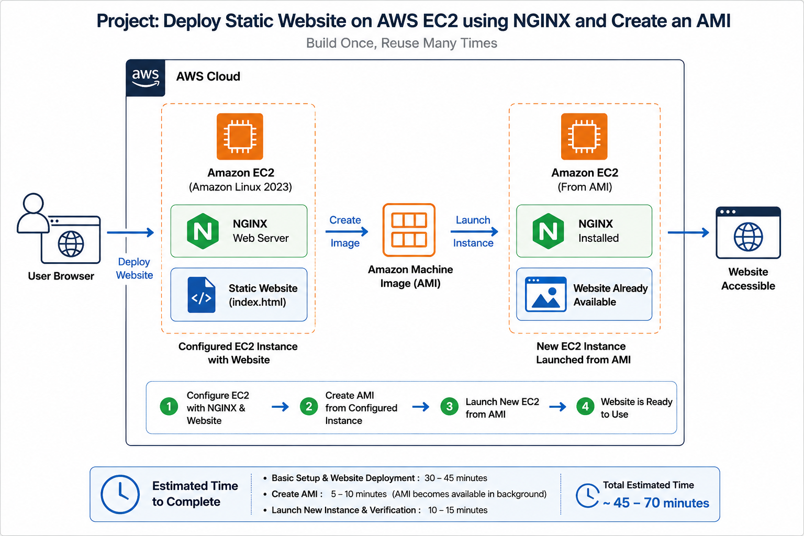804x536 pixels.
Task: Click the "Build Once, Reuse Many Times" subtitle
Action: pyautogui.click(x=401, y=43)
